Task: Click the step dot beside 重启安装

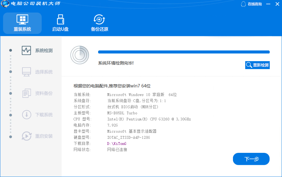Action: (x=11, y=137)
